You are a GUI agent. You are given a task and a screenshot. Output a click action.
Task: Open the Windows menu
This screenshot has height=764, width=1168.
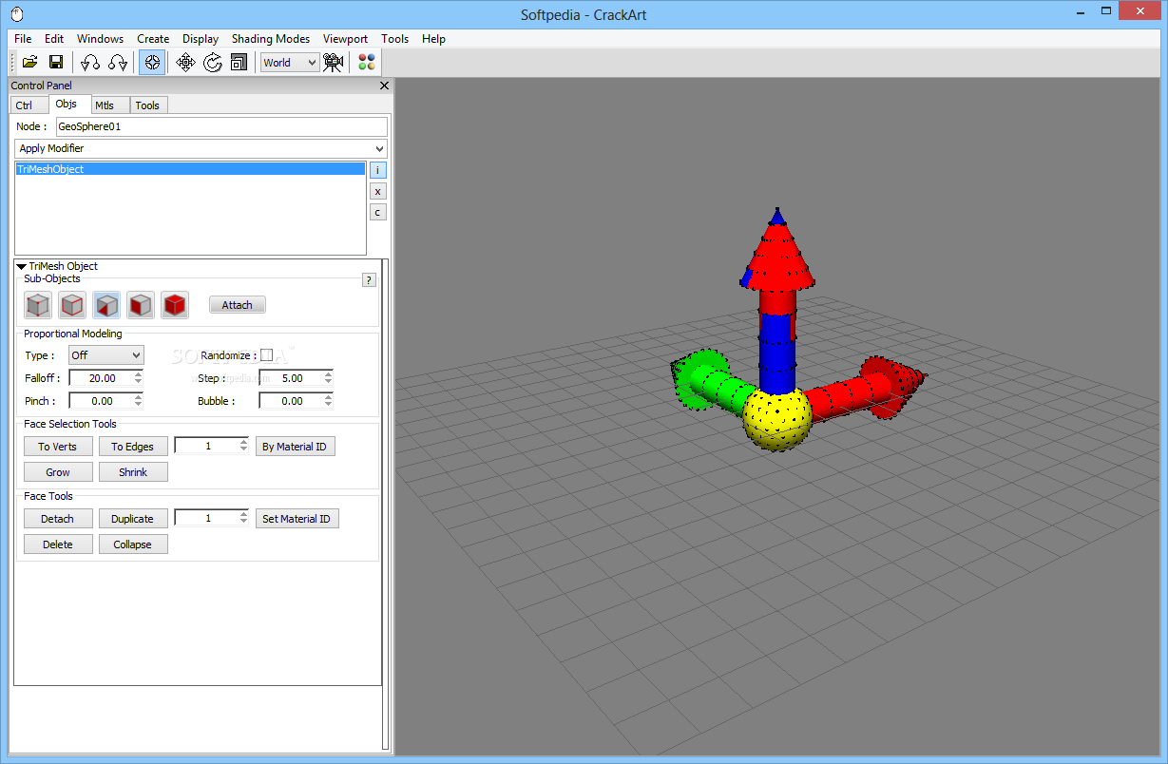[x=100, y=39]
